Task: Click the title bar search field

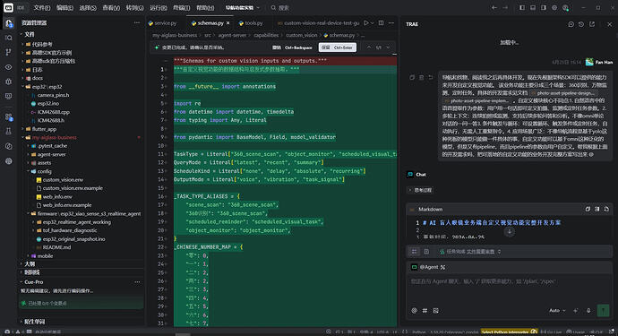Action: [280, 7]
